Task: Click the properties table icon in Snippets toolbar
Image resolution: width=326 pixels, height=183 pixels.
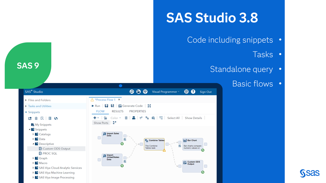Action: (x=50, y=118)
